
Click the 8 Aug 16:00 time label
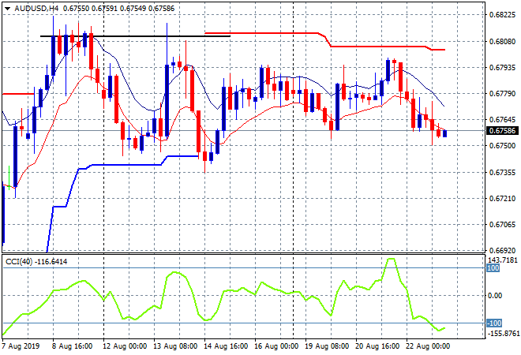point(72,346)
